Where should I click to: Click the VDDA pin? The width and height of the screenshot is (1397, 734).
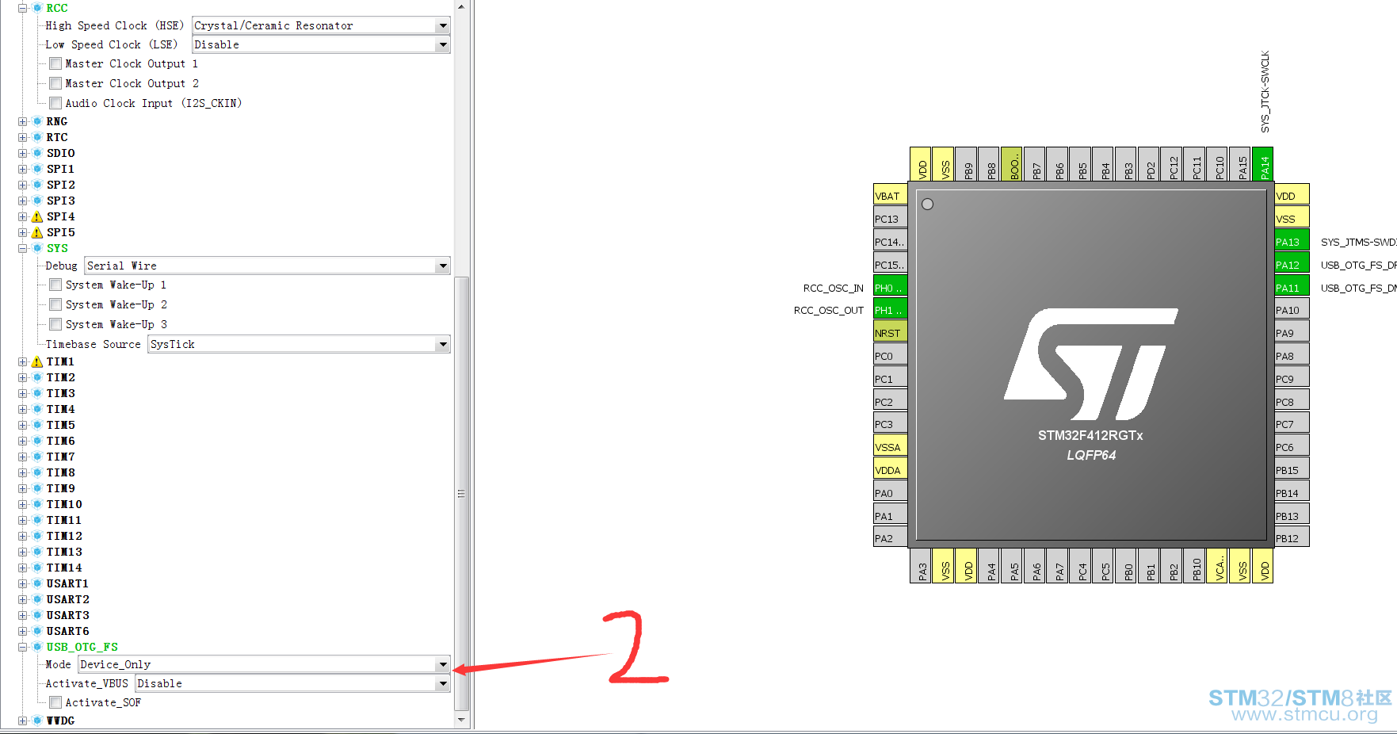[890, 469]
